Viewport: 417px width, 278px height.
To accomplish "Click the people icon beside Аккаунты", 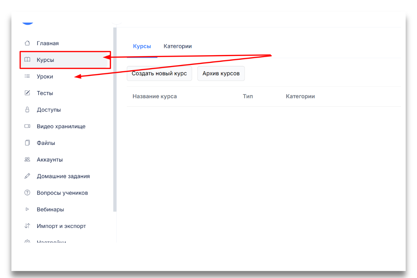I will click(x=27, y=160).
